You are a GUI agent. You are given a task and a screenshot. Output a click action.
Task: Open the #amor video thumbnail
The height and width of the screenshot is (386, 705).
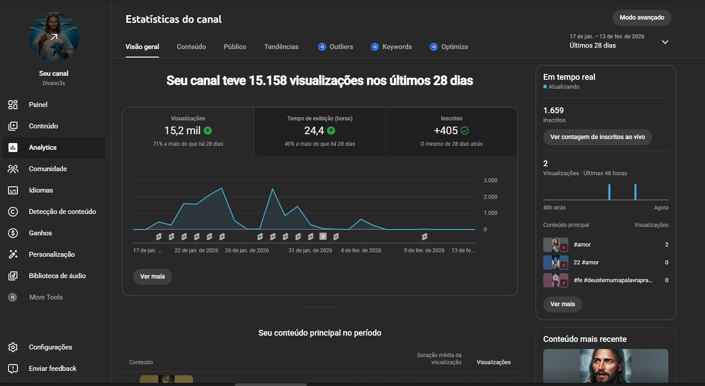(x=556, y=245)
